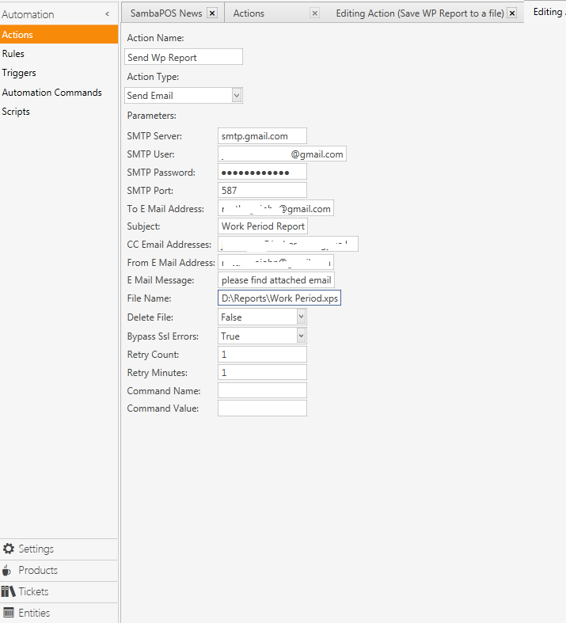Click the SMTP Server input field

[262, 136]
